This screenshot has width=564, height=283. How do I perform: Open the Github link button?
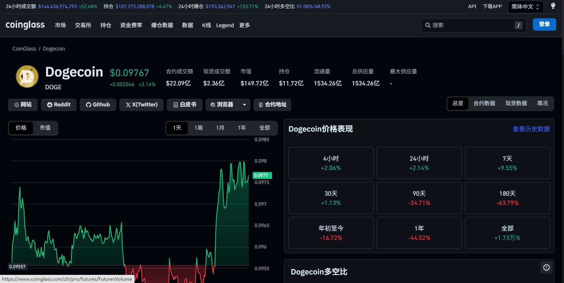pos(98,105)
